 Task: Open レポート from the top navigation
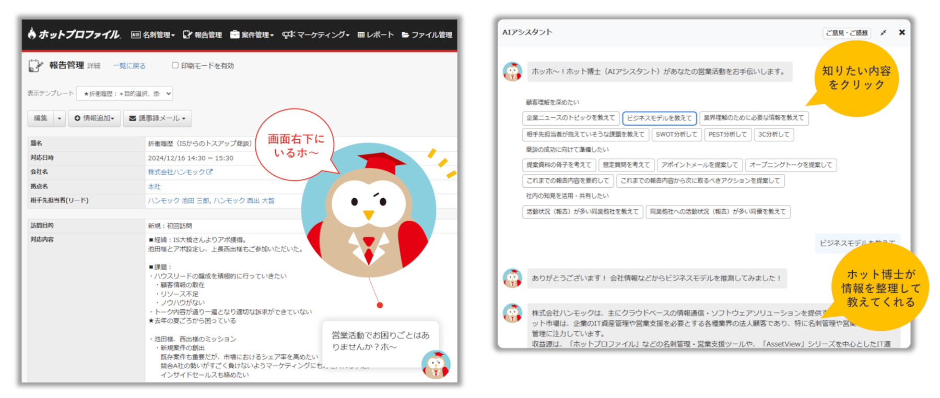click(x=375, y=35)
